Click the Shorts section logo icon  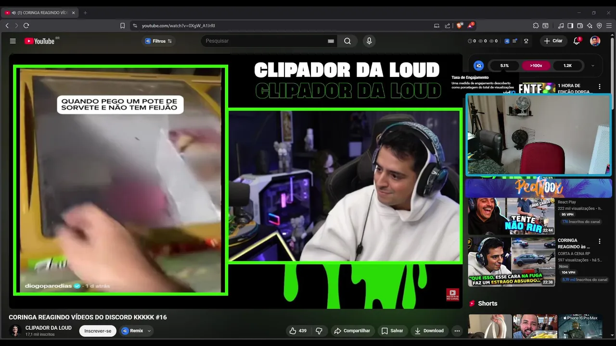click(x=472, y=303)
